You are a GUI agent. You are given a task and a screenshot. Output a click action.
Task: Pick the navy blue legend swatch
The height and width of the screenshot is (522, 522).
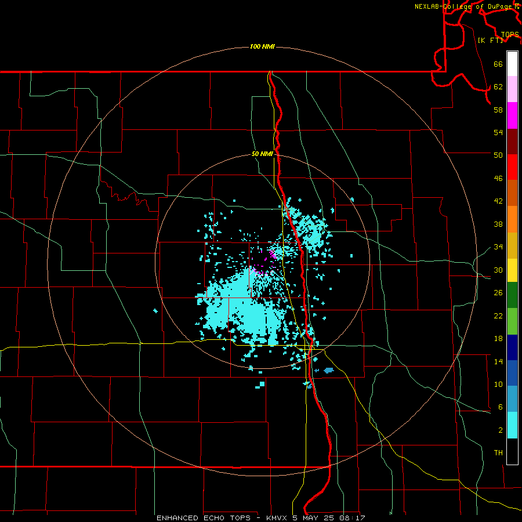(x=512, y=347)
